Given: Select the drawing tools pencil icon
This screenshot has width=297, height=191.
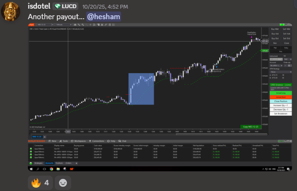Looking at the screenshot, I should [79, 25].
